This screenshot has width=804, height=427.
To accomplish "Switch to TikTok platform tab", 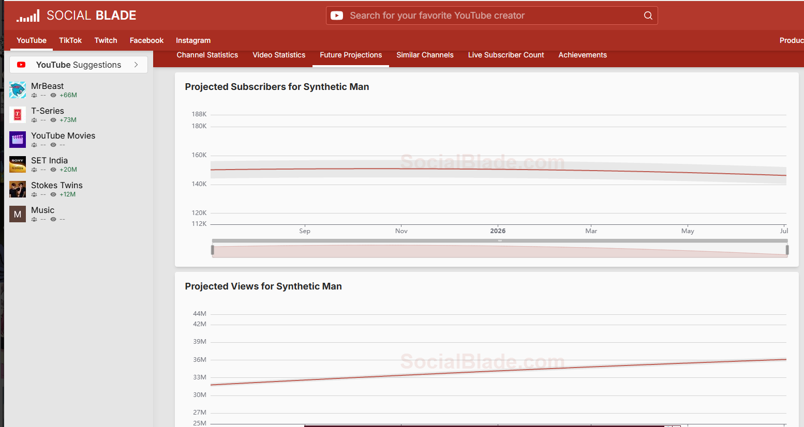I will (x=70, y=40).
